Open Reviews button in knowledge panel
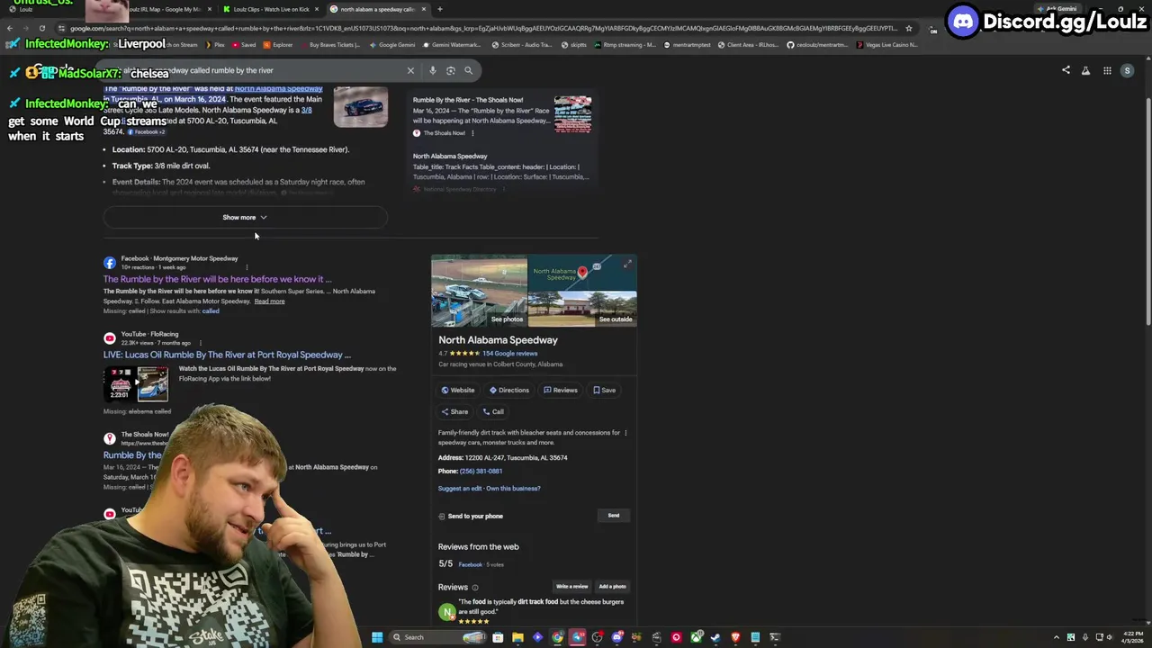The image size is (1152, 648). 561,390
